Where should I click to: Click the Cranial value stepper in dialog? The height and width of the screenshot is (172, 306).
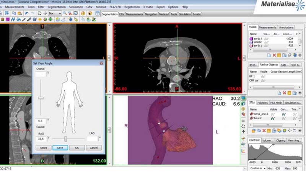[x=48, y=74]
